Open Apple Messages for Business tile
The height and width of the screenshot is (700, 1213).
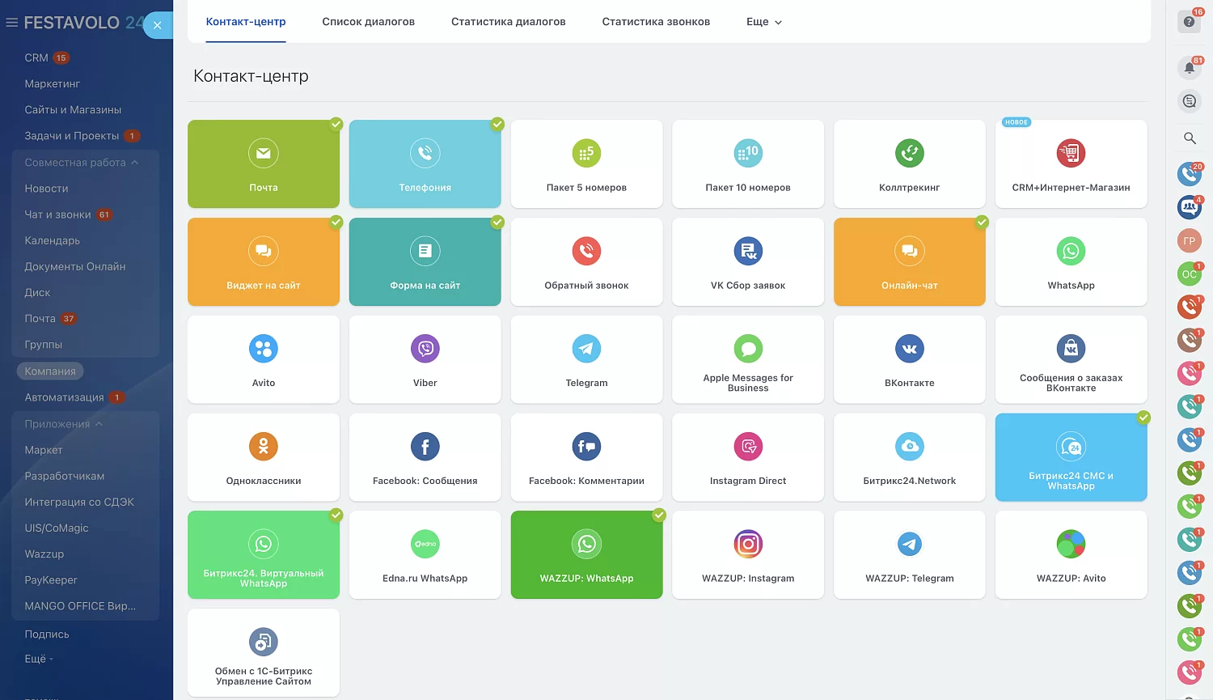click(748, 359)
